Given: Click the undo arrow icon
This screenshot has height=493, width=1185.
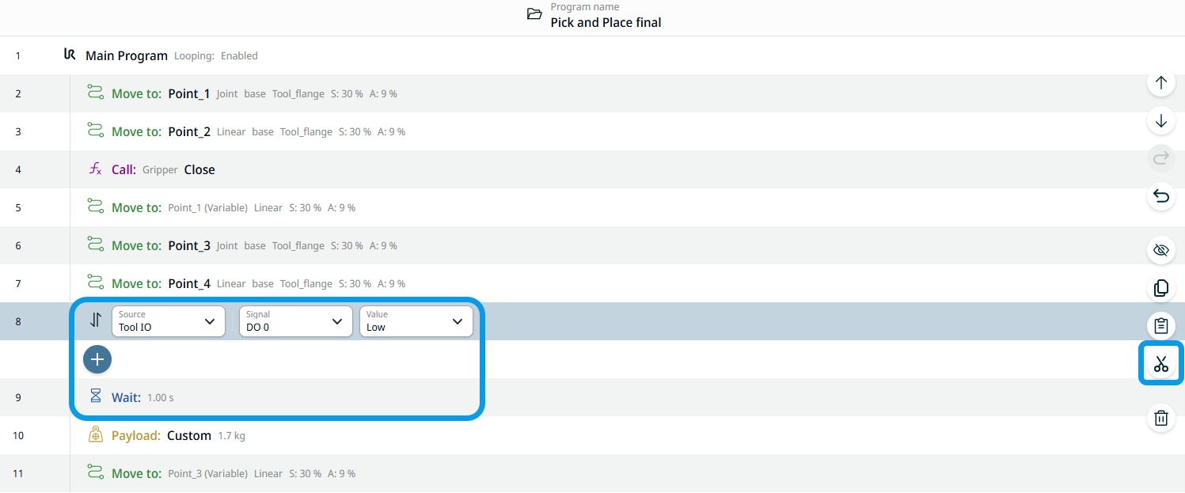Looking at the screenshot, I should click(x=1160, y=195).
